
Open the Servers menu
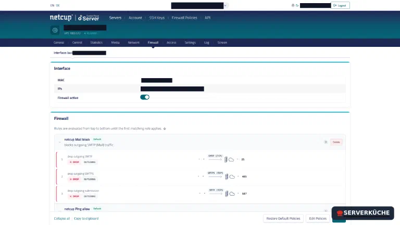[115, 18]
